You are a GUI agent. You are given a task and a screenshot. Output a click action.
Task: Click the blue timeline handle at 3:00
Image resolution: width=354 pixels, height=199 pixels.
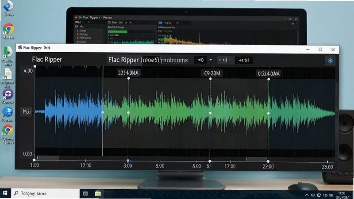click(128, 161)
